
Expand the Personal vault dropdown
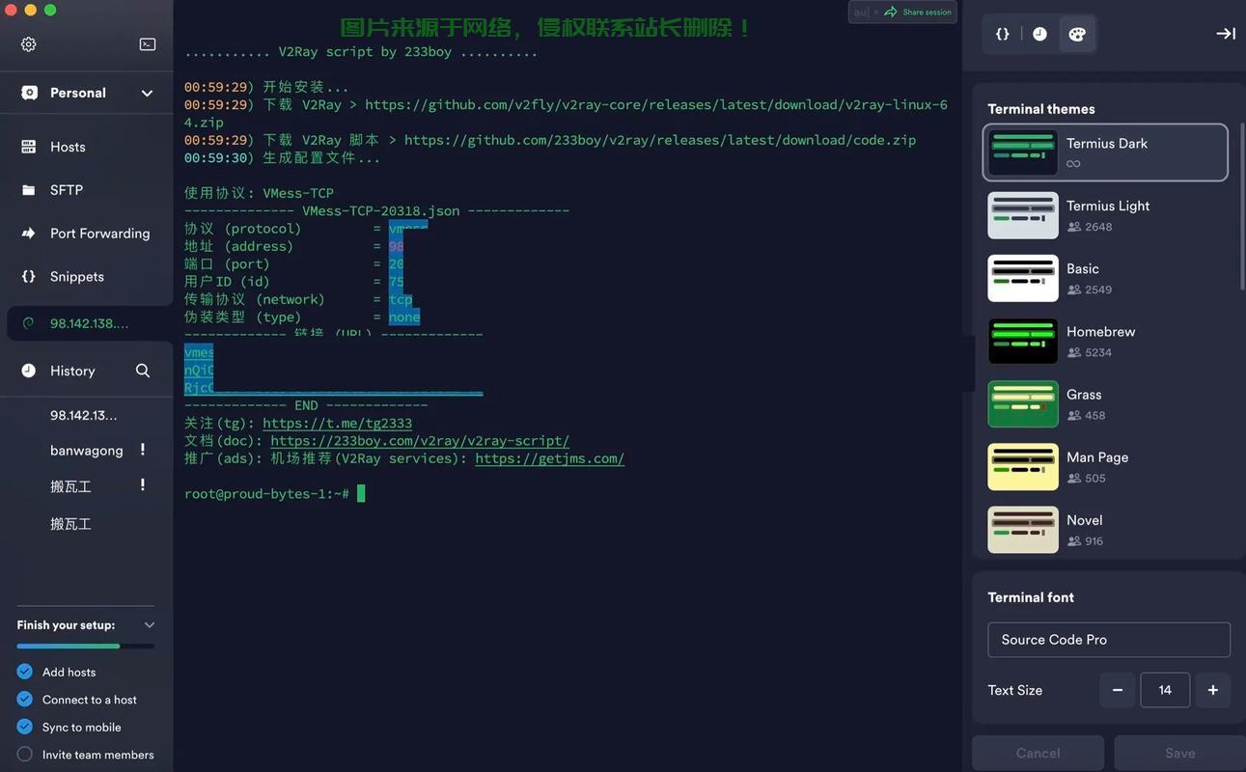click(147, 93)
